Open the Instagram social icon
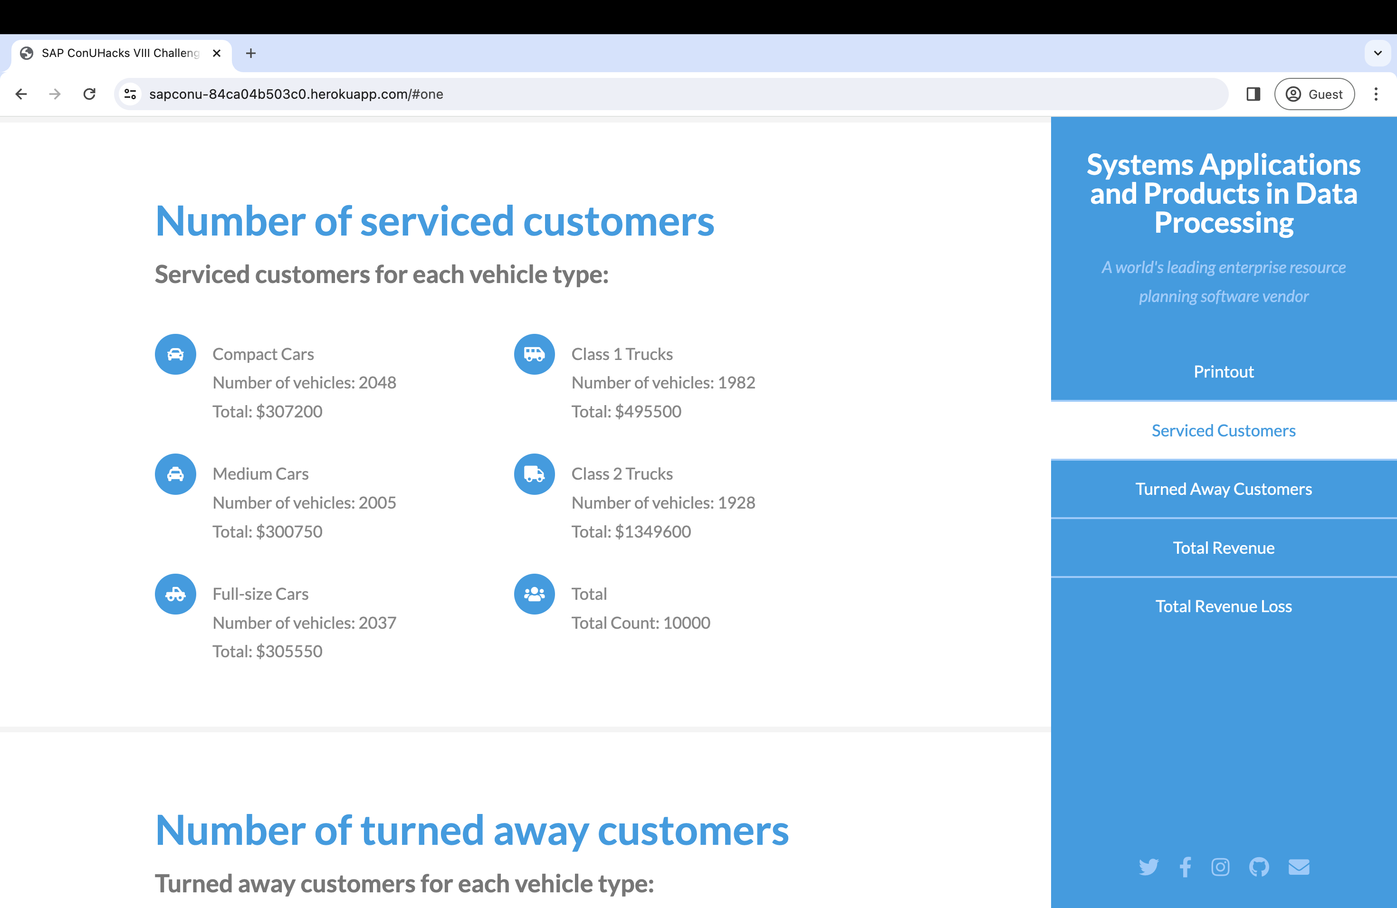This screenshot has height=908, width=1397. click(x=1220, y=867)
